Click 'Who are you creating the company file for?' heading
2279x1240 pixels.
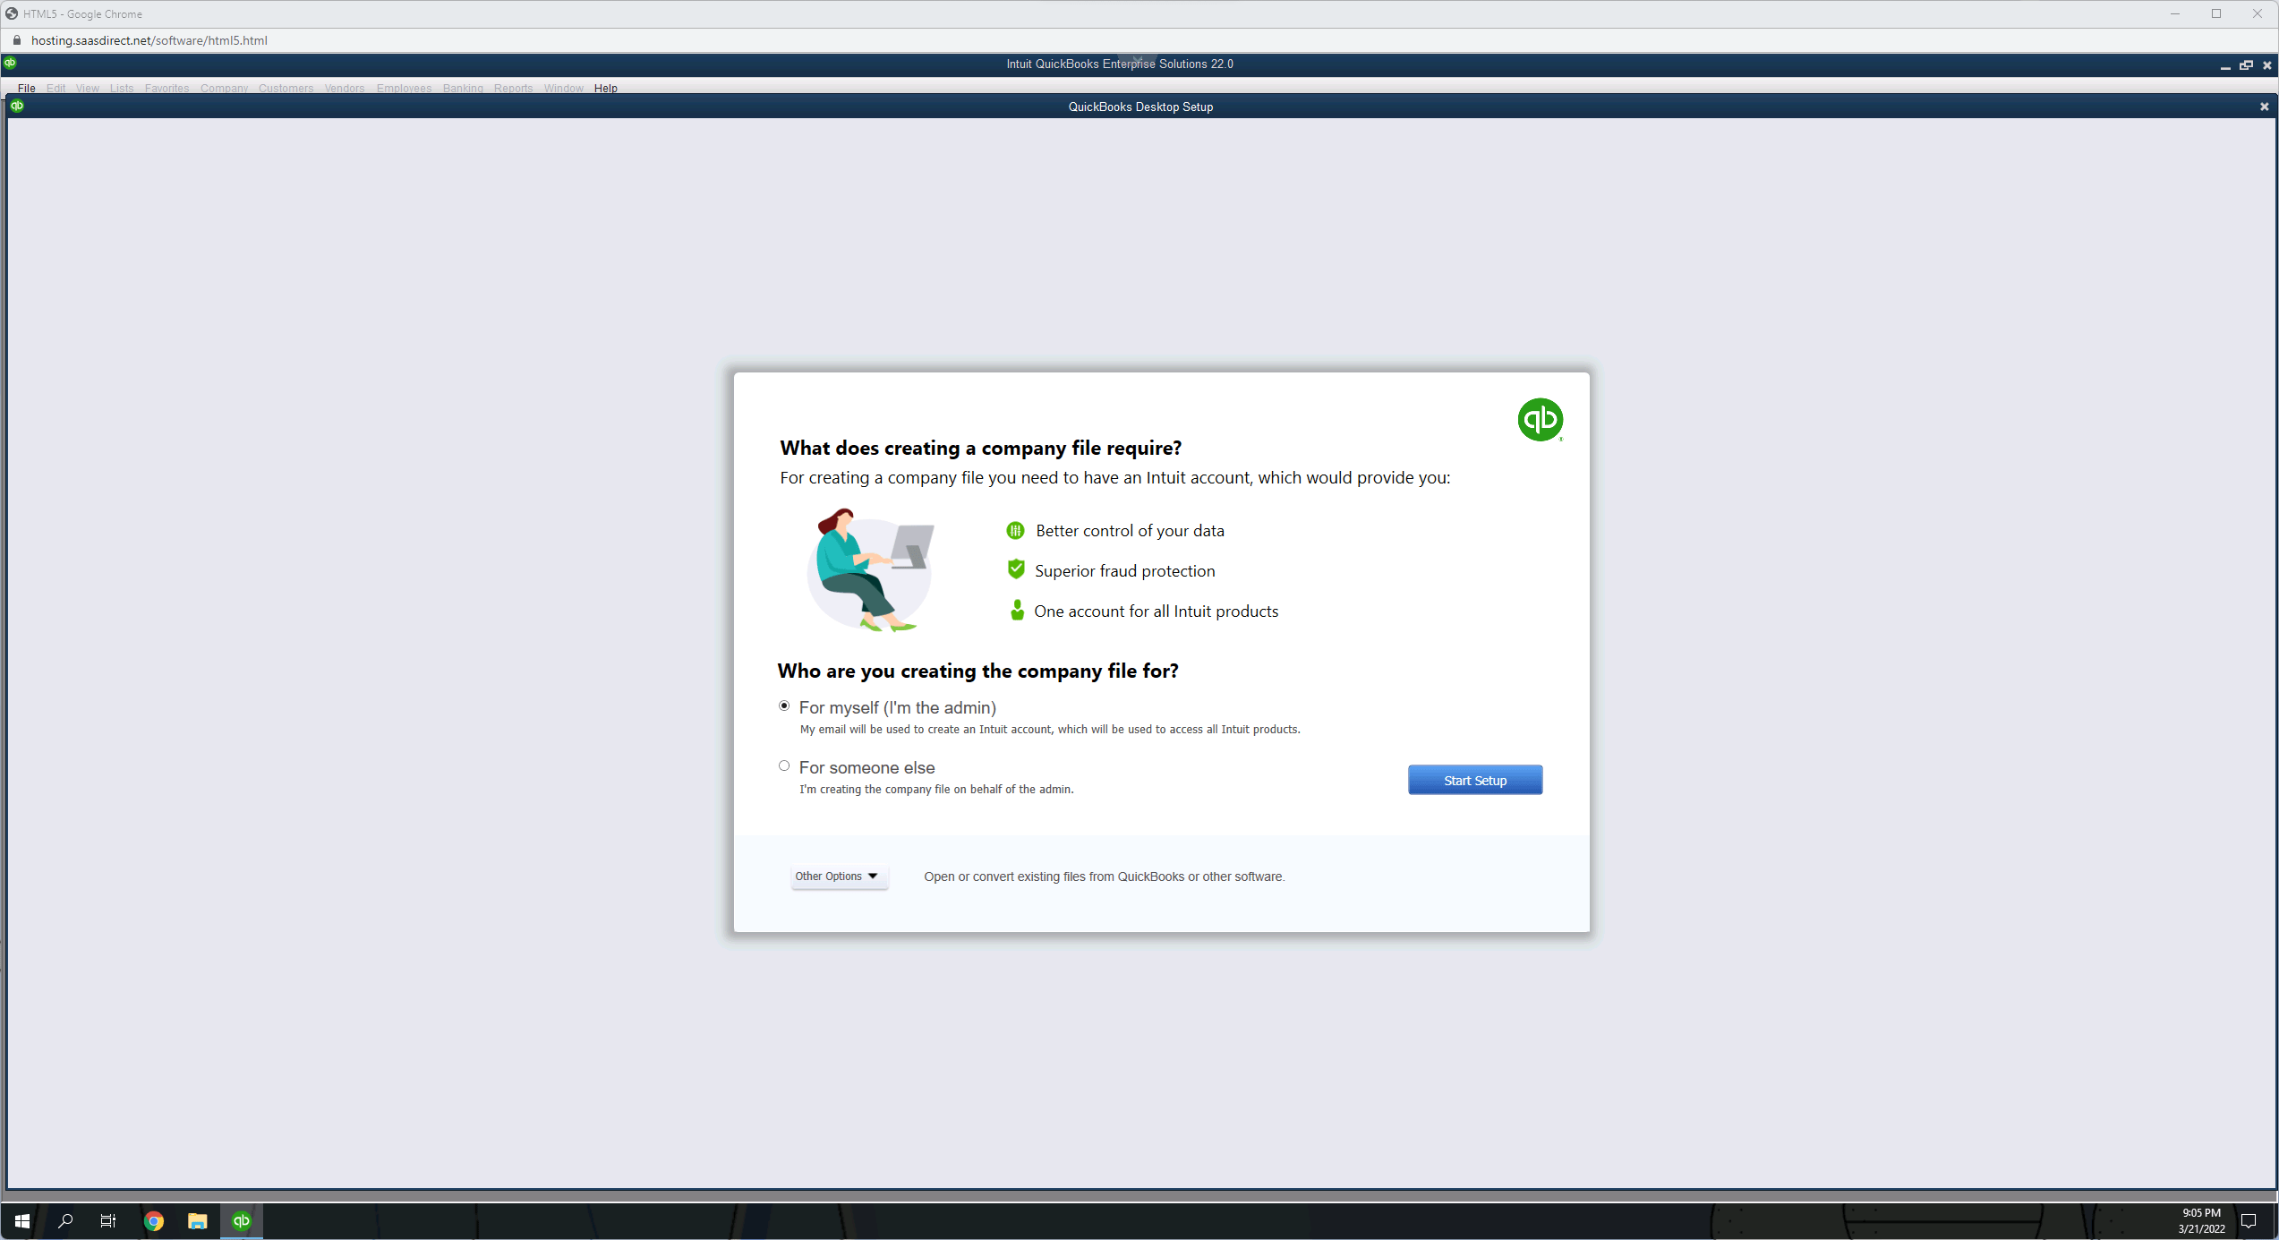pos(978,671)
